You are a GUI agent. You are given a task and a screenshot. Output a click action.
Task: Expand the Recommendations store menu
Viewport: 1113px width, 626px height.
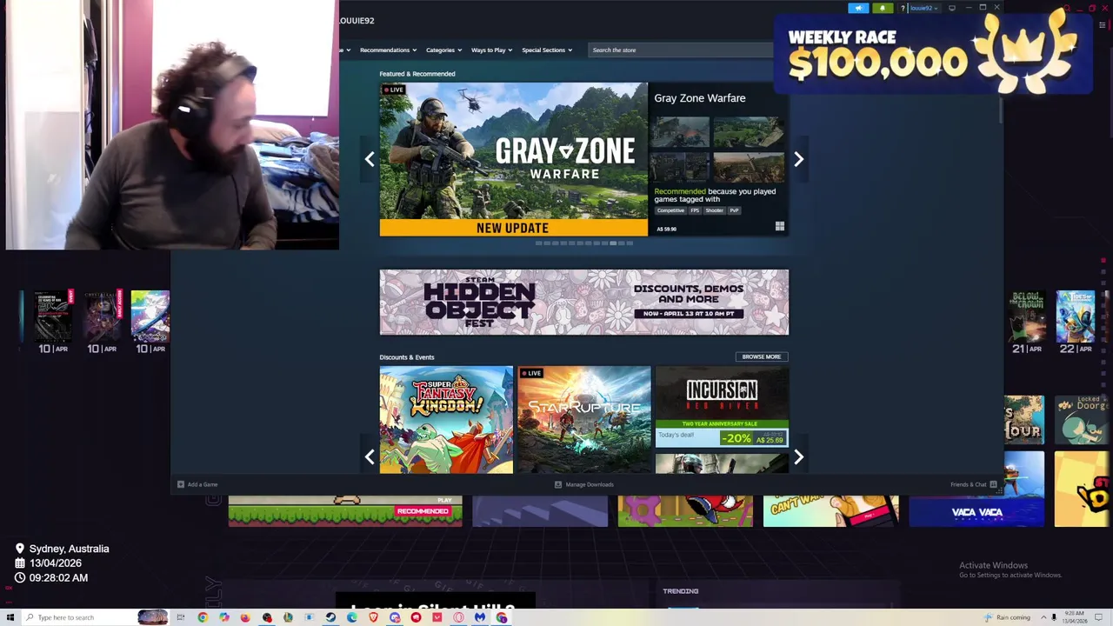pyautogui.click(x=388, y=50)
